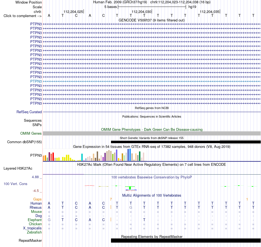Open the 'H3K27Ac Mark' ENCODE track title
The width and height of the screenshot is (261, 247).
pos(152,165)
